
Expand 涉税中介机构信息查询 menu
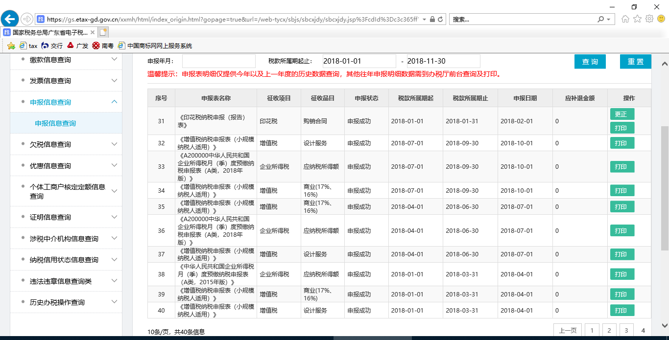[x=66, y=239]
